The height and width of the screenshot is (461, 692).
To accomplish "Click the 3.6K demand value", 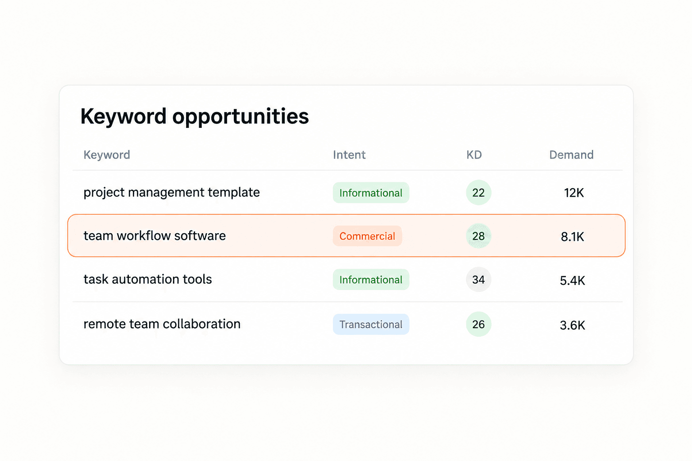I will [x=573, y=325].
